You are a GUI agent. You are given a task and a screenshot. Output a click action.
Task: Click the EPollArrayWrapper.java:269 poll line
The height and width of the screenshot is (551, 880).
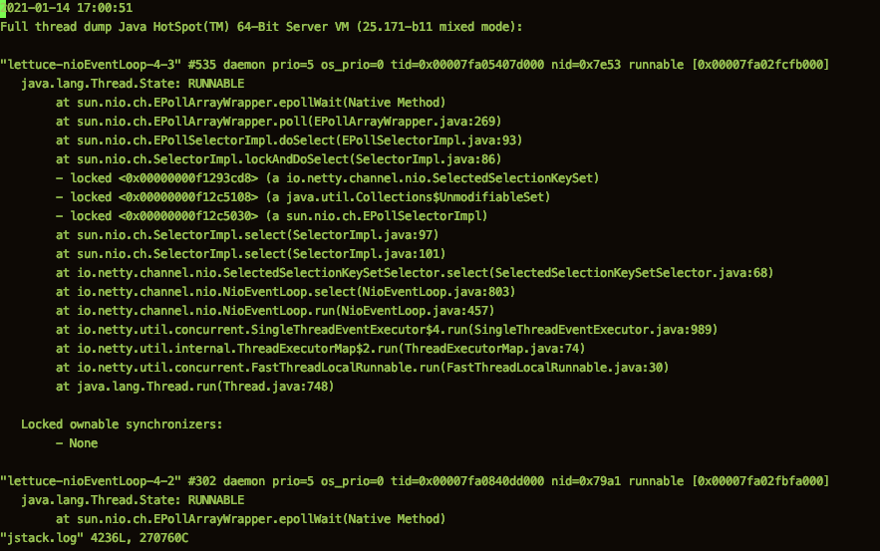click(x=278, y=122)
